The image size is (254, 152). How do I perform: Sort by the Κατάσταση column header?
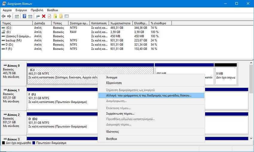pyautogui.click(x=99, y=23)
